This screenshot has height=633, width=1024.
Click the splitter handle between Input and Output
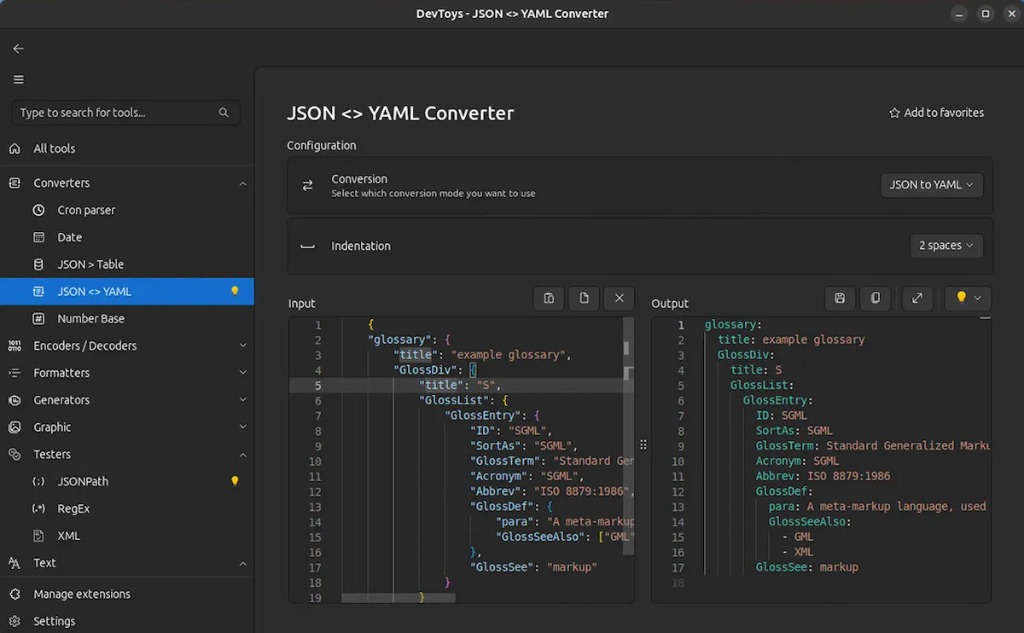[x=643, y=445]
